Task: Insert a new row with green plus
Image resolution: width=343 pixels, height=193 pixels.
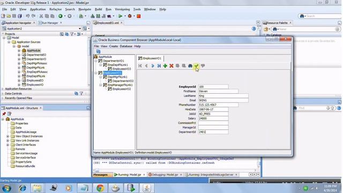Action: coord(165,65)
